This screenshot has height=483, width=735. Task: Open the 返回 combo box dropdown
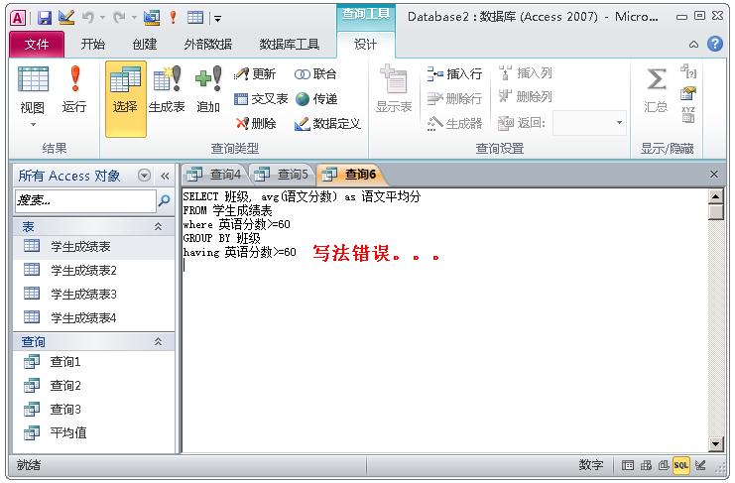(x=619, y=123)
